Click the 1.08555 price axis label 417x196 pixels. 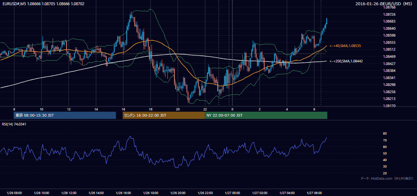point(389,42)
